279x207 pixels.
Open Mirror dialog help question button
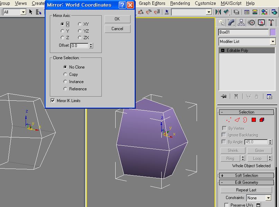click(x=122, y=5)
